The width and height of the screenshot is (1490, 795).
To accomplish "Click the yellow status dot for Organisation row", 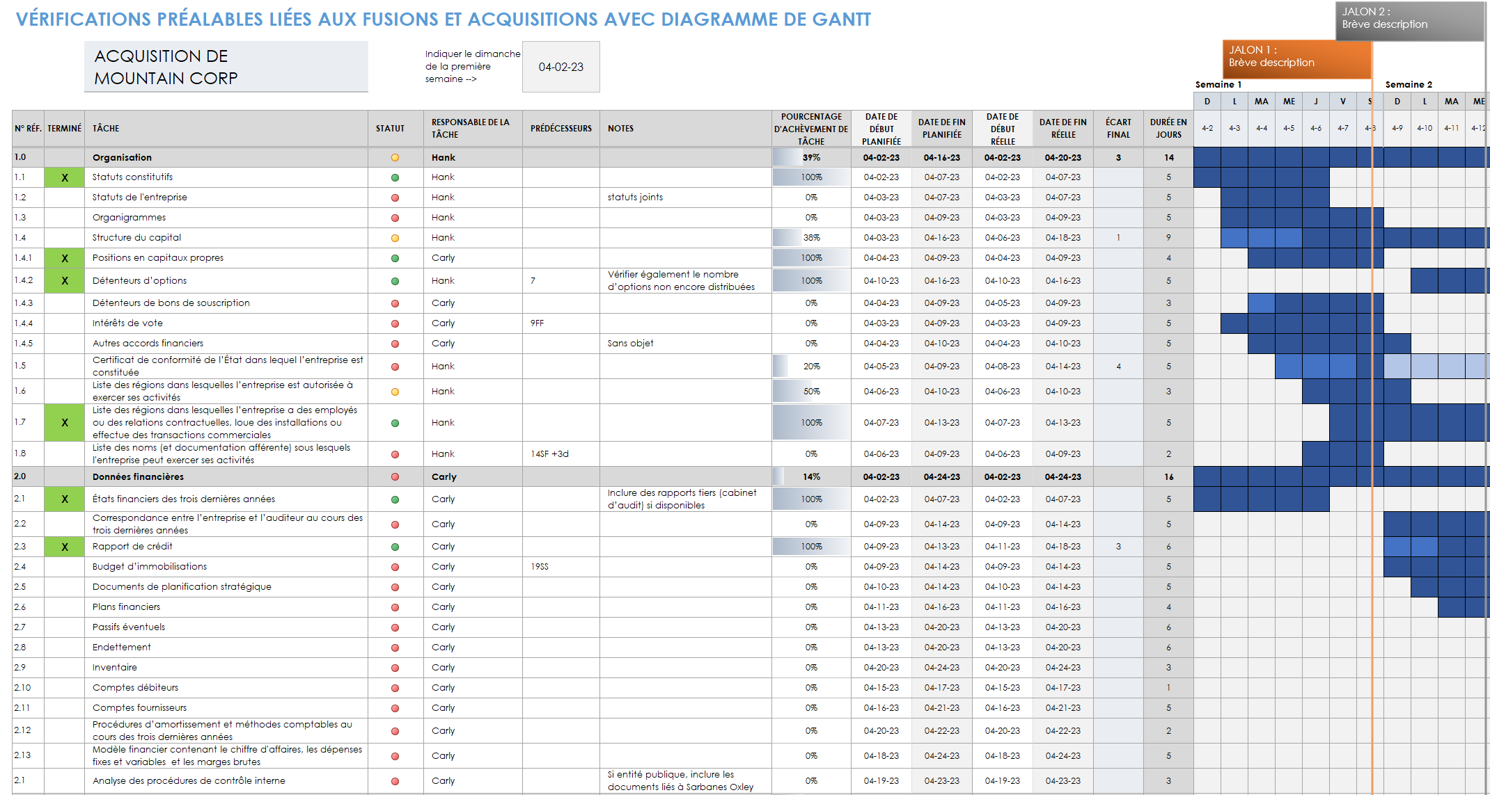I will coord(395,158).
